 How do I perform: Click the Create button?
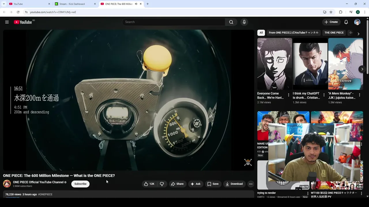click(x=331, y=22)
